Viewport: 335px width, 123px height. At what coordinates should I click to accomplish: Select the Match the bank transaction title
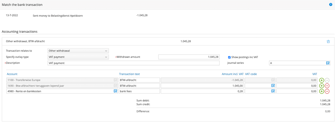[x=22, y=5]
